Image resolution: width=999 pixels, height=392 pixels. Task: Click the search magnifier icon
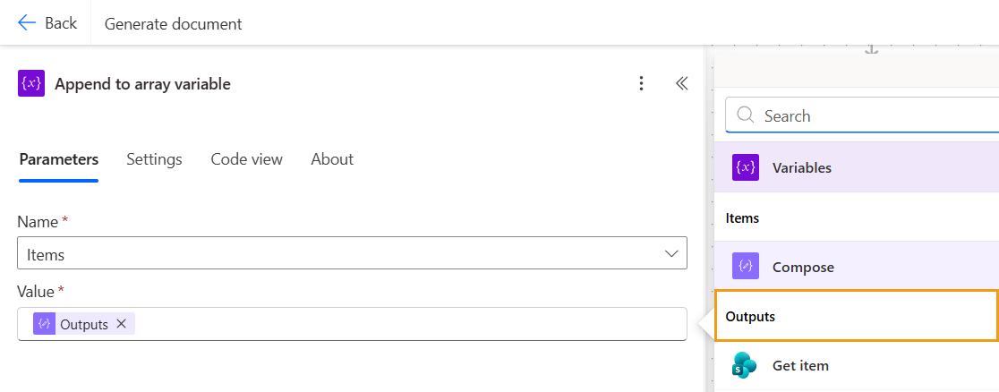[x=745, y=116]
